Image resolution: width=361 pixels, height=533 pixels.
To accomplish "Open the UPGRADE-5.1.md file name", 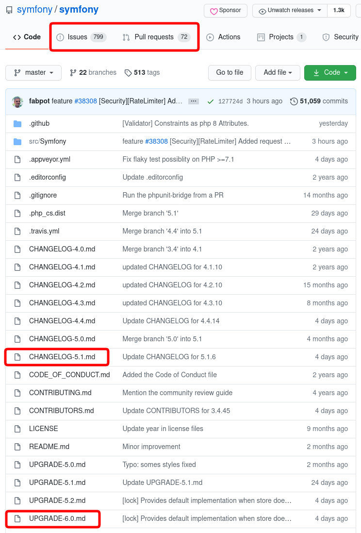I will point(57,483).
